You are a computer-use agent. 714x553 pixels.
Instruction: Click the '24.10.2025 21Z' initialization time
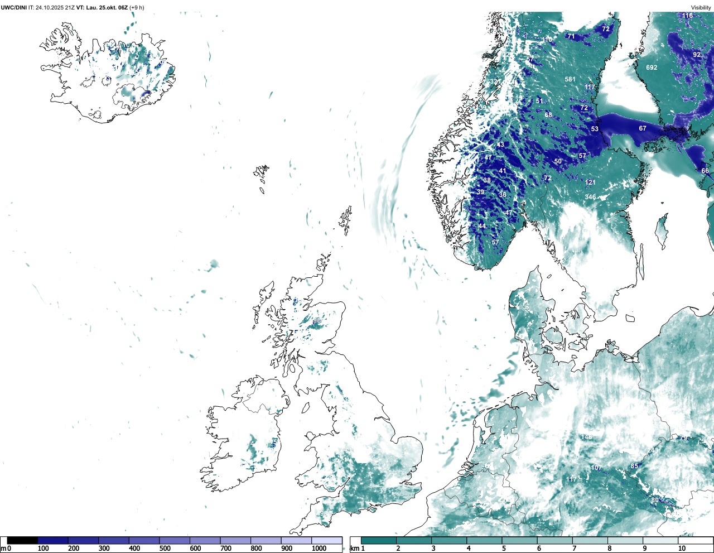[x=55, y=8]
